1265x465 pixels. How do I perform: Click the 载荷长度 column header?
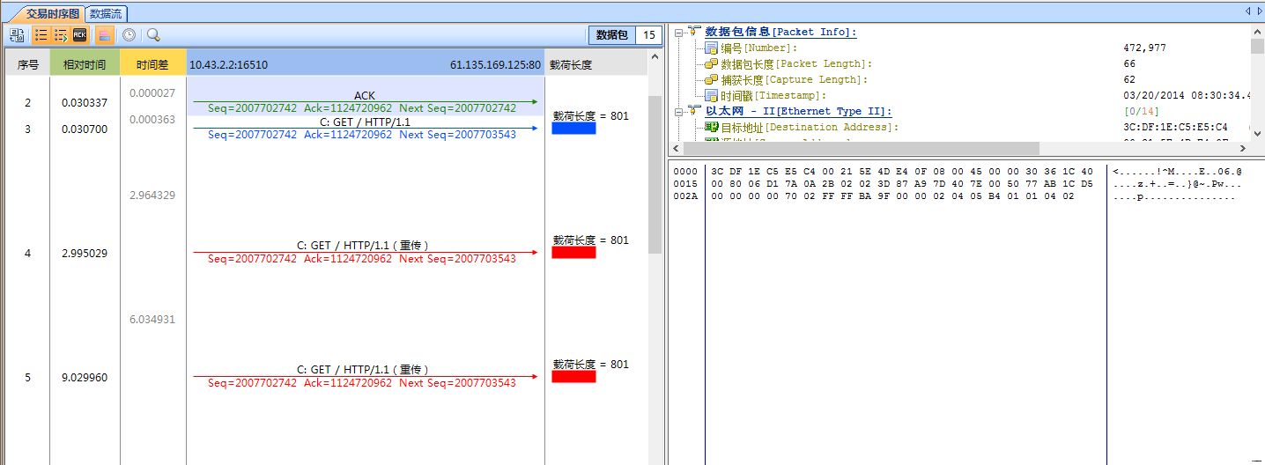(x=571, y=64)
